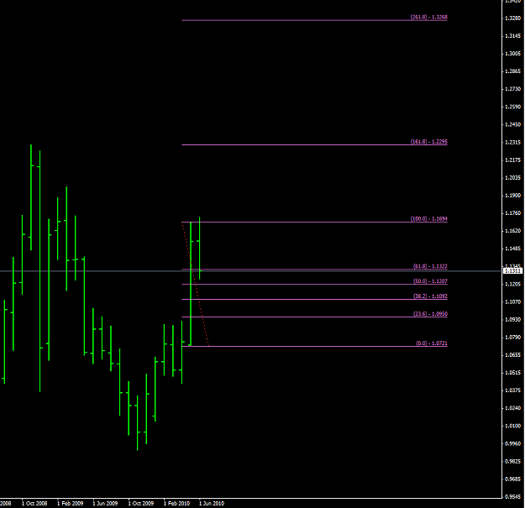525x508 pixels.
Task: Click the 1 Oct 2008 date label
Action: coord(34,503)
